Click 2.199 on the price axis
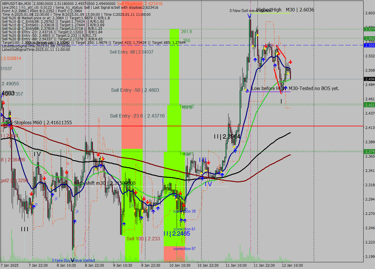This screenshot has height=269, width=375. pyautogui.click(x=370, y=256)
